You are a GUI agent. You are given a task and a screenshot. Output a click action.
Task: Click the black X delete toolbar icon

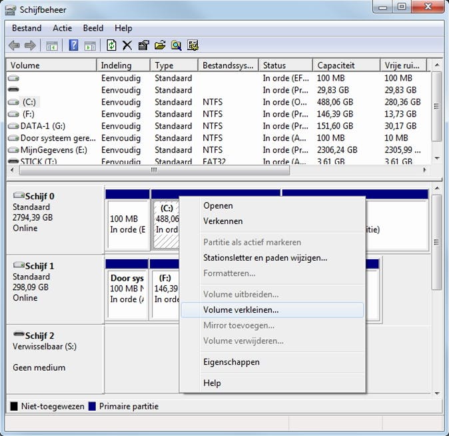pos(127,45)
